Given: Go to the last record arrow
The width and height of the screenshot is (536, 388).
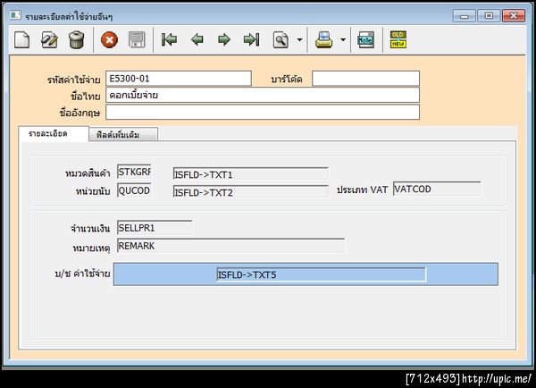Looking at the screenshot, I should coord(251,39).
